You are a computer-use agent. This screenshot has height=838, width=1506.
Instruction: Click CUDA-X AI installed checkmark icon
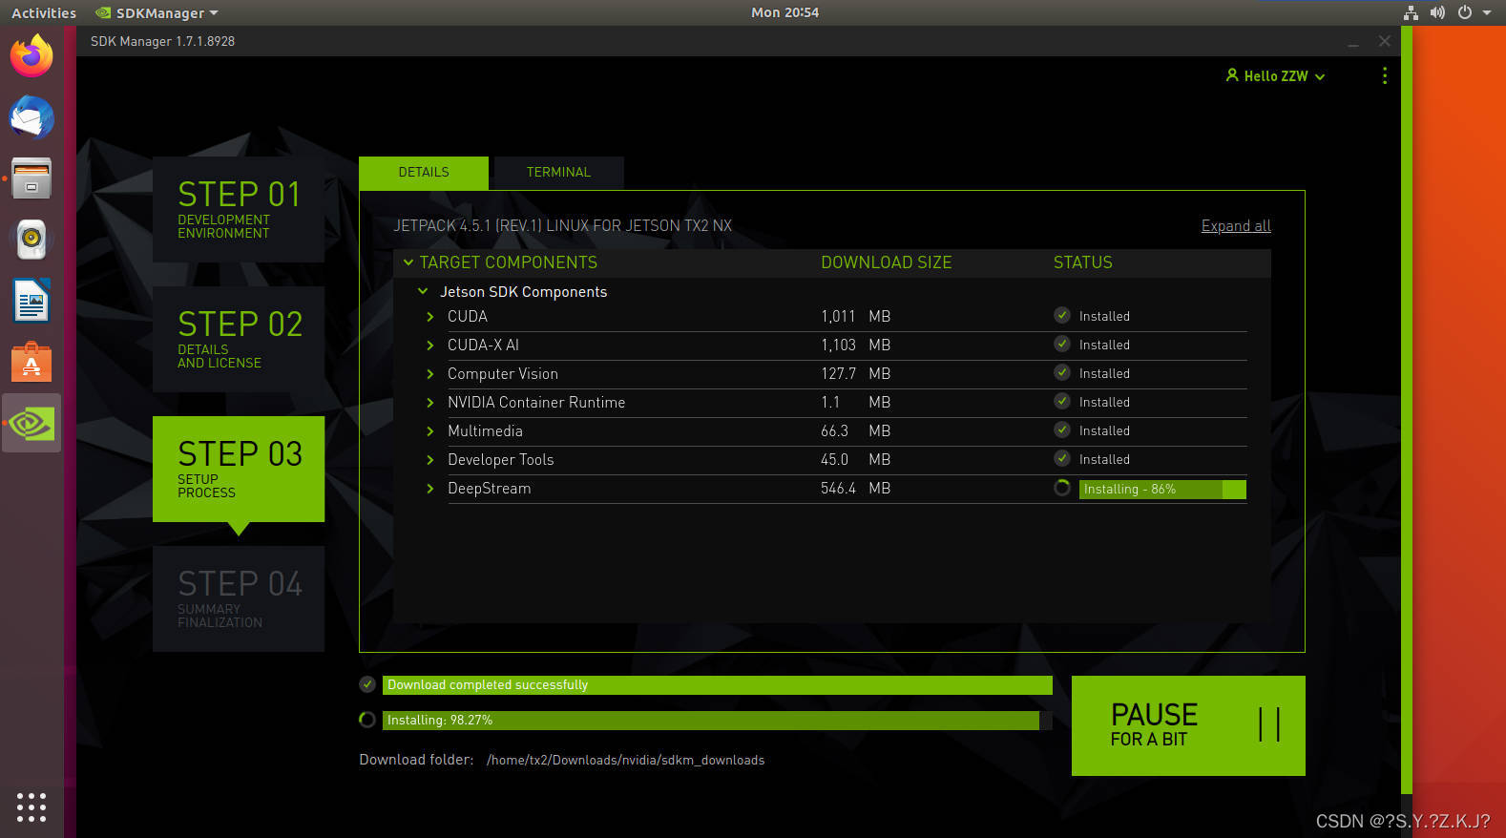[x=1062, y=344]
